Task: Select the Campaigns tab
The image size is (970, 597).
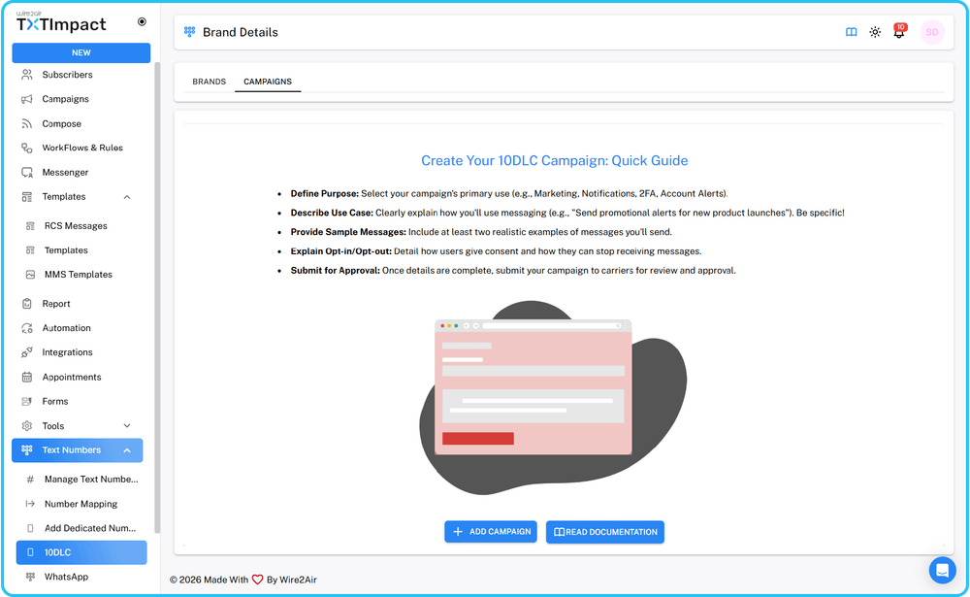Action: [268, 82]
